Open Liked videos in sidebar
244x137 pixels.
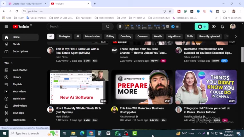click(x=20, y=106)
